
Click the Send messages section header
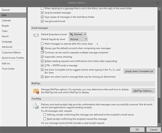click(x=93, y=28)
